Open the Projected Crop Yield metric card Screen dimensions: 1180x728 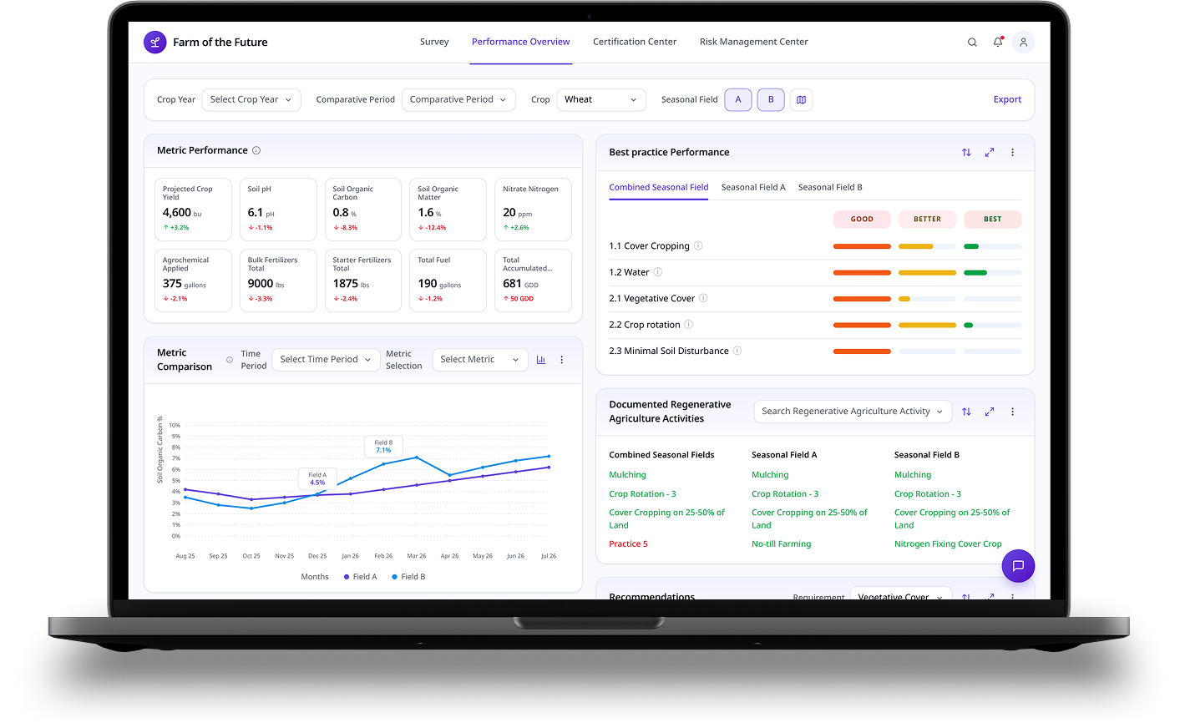(193, 210)
